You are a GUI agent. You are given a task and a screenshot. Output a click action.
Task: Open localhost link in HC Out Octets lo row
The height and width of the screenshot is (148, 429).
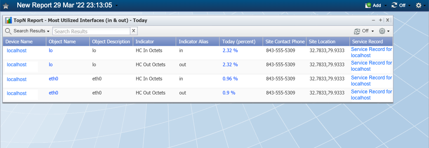[x=16, y=65]
